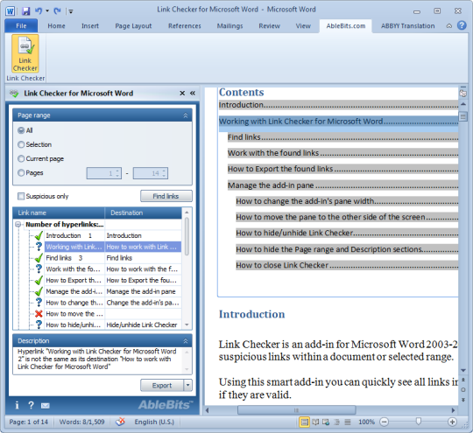Click the link list vertical scrollbar thumb
This screenshot has width=473, height=433.
point(187,237)
